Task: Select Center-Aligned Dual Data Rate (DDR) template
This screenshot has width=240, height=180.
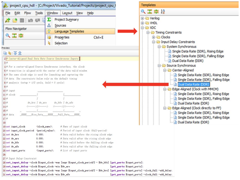Action: pyautogui.click(x=193, y=84)
